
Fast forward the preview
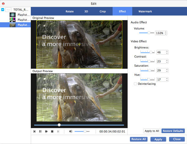(x=46, y=131)
